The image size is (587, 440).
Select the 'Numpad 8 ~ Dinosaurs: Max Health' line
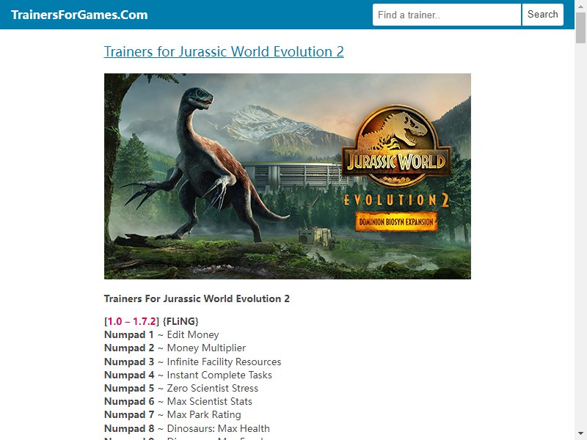pyautogui.click(x=187, y=428)
